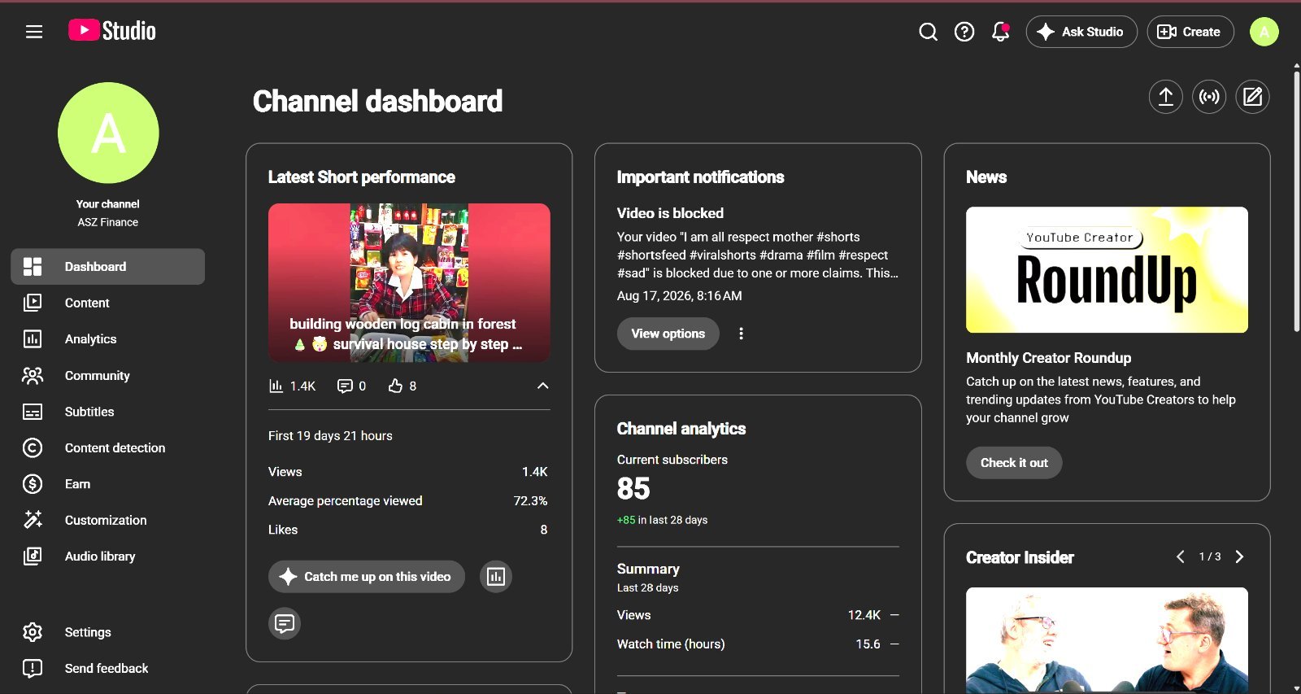Collapse the Latest Short performance details

(543, 386)
